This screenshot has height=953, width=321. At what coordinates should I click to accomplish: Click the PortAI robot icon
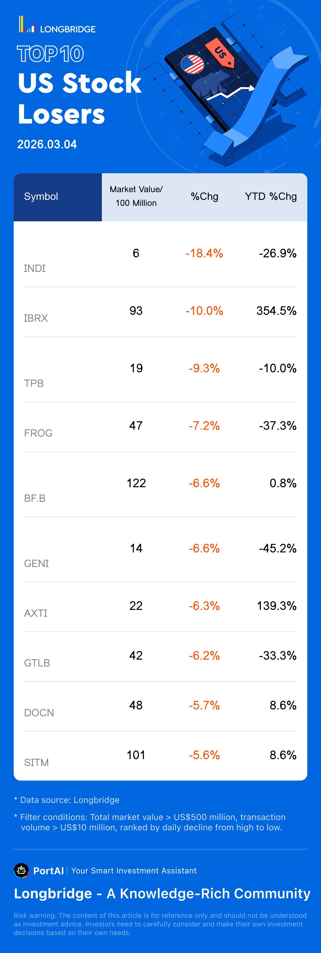(x=21, y=870)
